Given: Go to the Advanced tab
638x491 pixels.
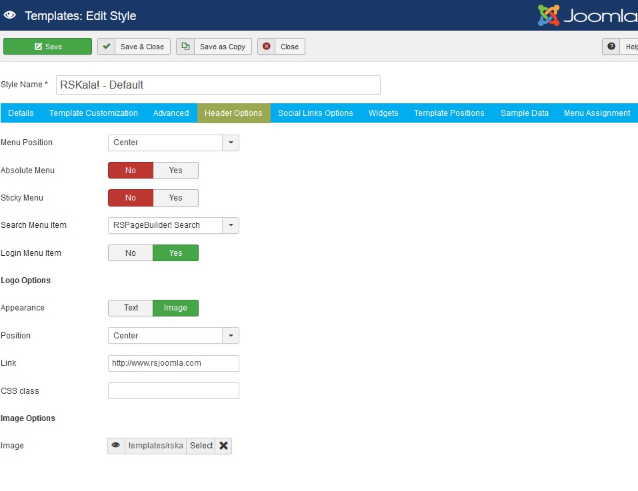Looking at the screenshot, I should pyautogui.click(x=171, y=113).
